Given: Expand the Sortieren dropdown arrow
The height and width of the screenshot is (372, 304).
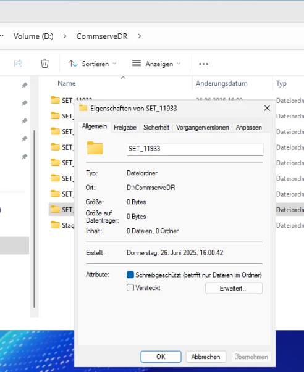Looking at the screenshot, I should [114, 64].
